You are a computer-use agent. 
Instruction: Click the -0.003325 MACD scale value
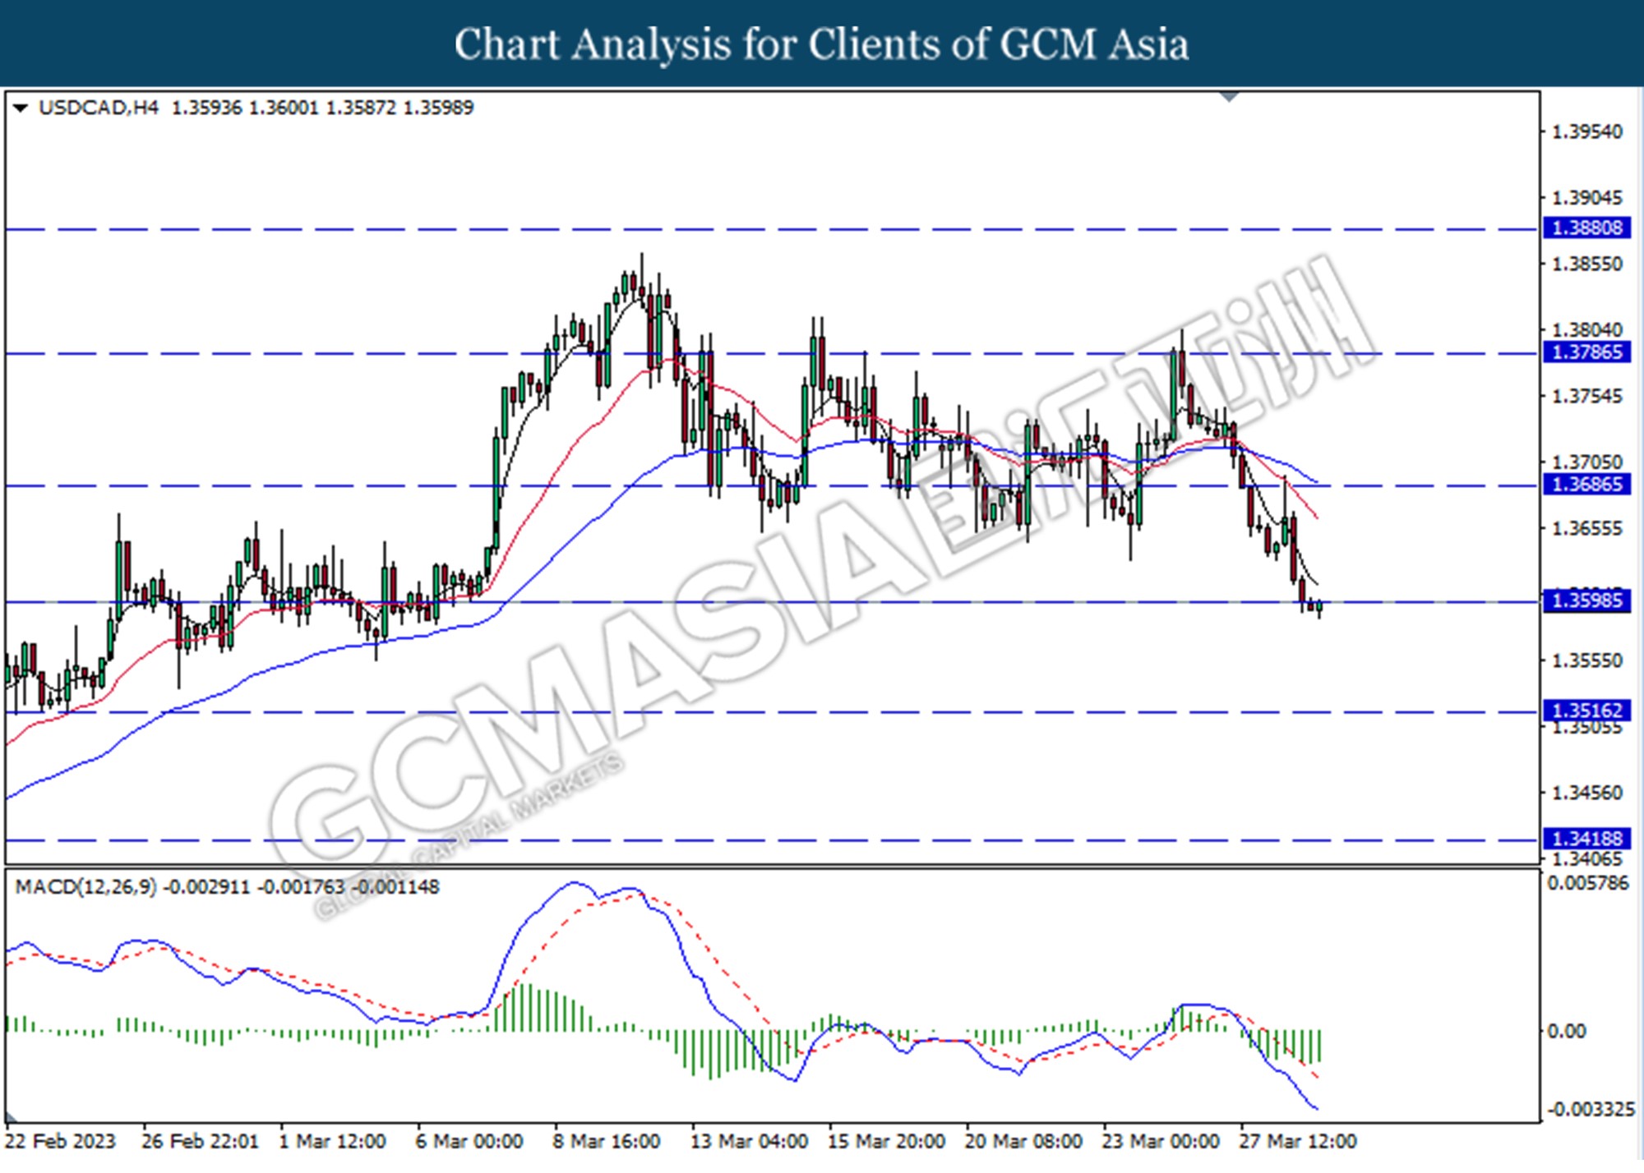[x=1591, y=1110]
